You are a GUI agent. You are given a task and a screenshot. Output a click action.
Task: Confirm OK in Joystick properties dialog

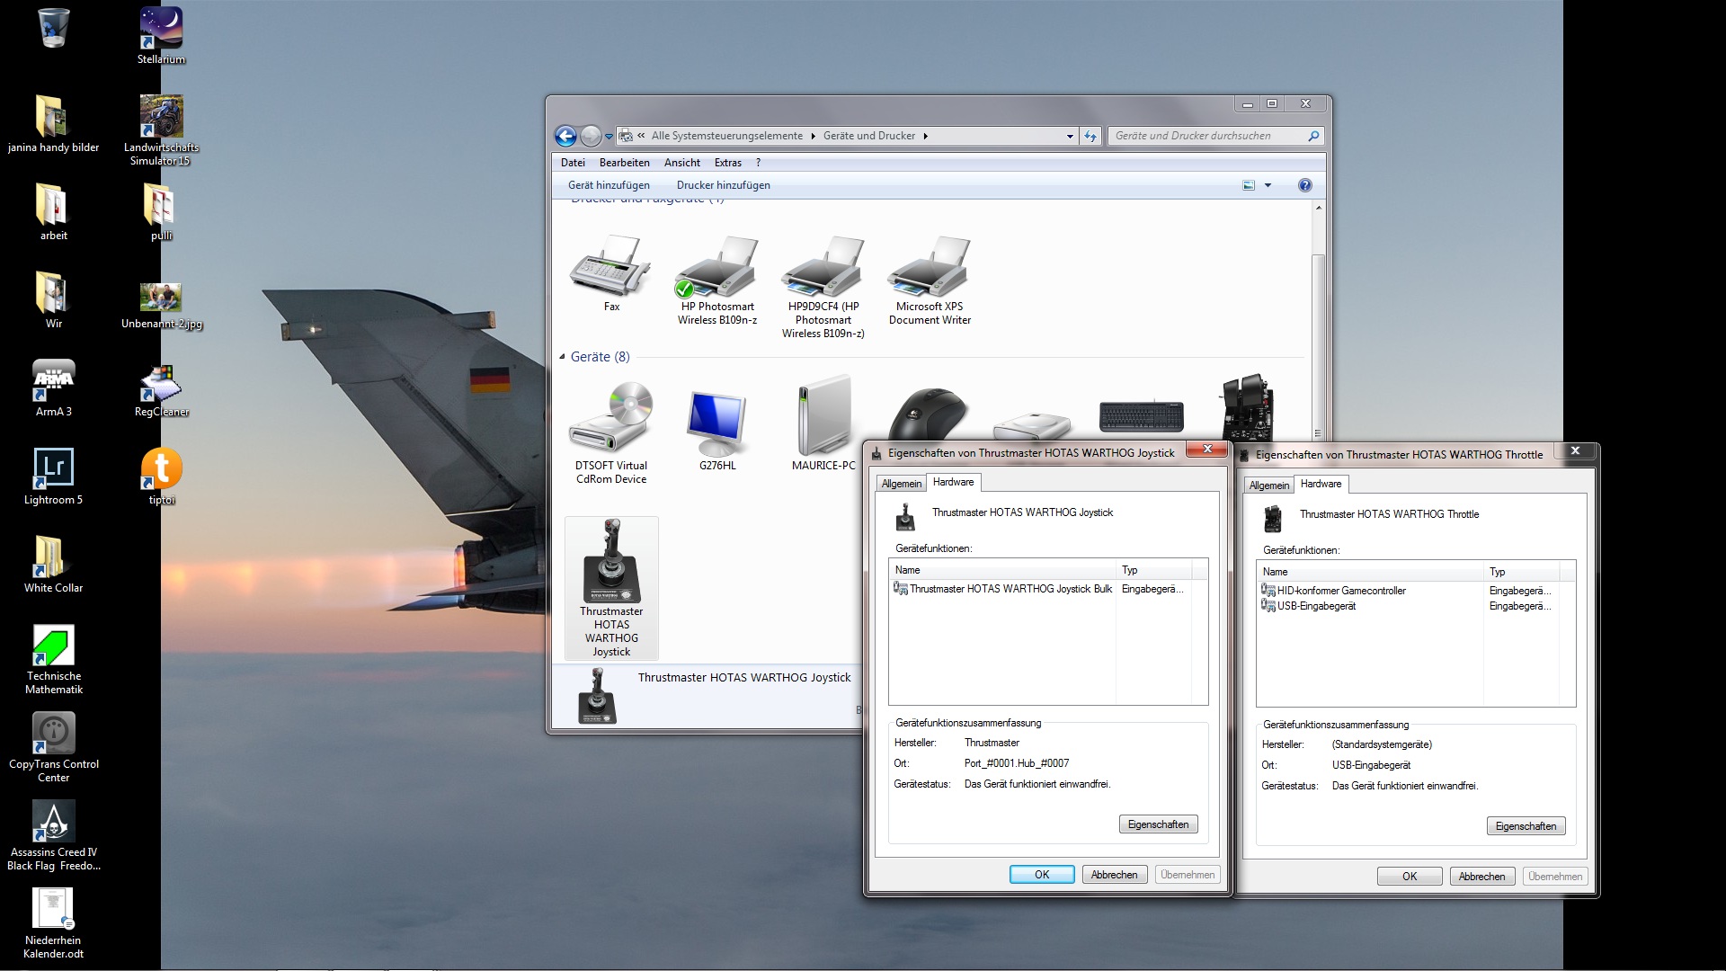tap(1042, 875)
